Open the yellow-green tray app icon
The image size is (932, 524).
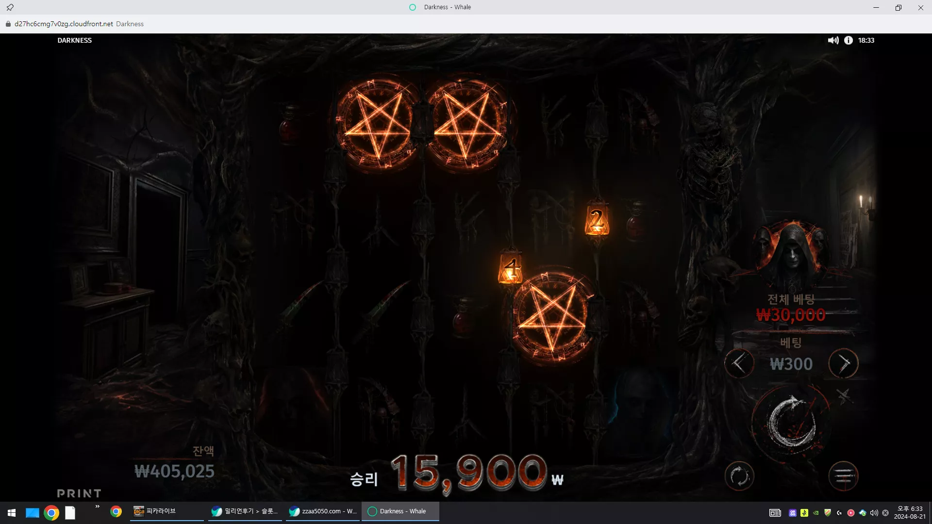pyautogui.click(x=804, y=513)
